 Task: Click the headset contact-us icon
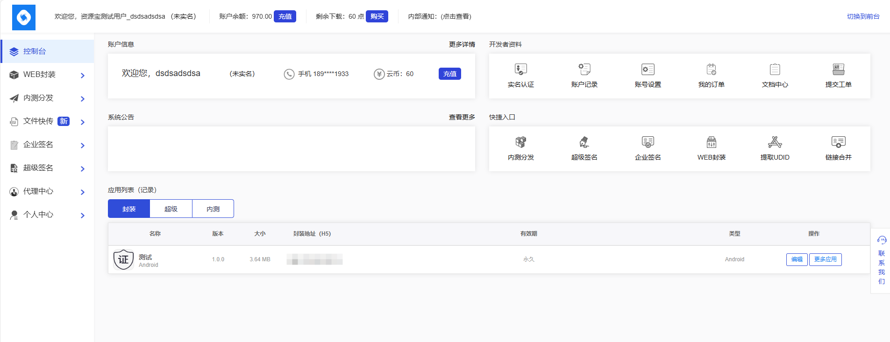coord(882,240)
